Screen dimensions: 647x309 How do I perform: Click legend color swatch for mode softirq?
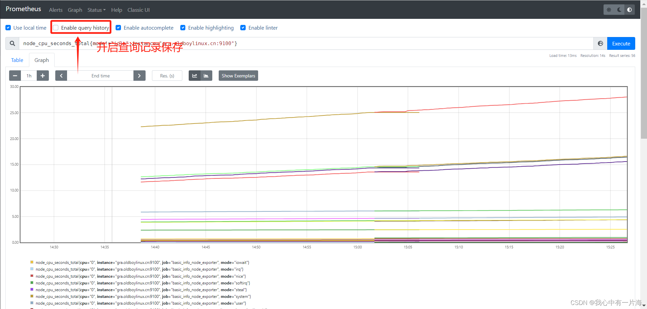pos(32,283)
